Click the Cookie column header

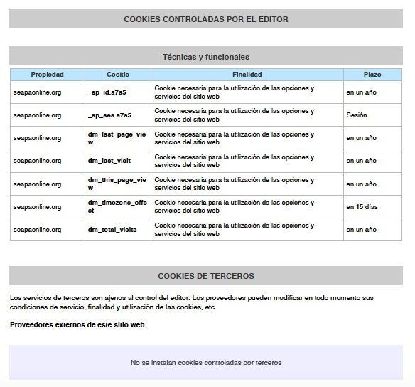point(118,75)
